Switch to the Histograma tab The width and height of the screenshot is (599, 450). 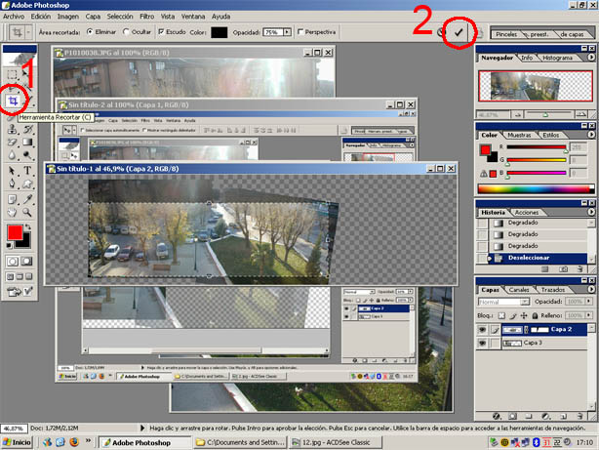[557, 58]
